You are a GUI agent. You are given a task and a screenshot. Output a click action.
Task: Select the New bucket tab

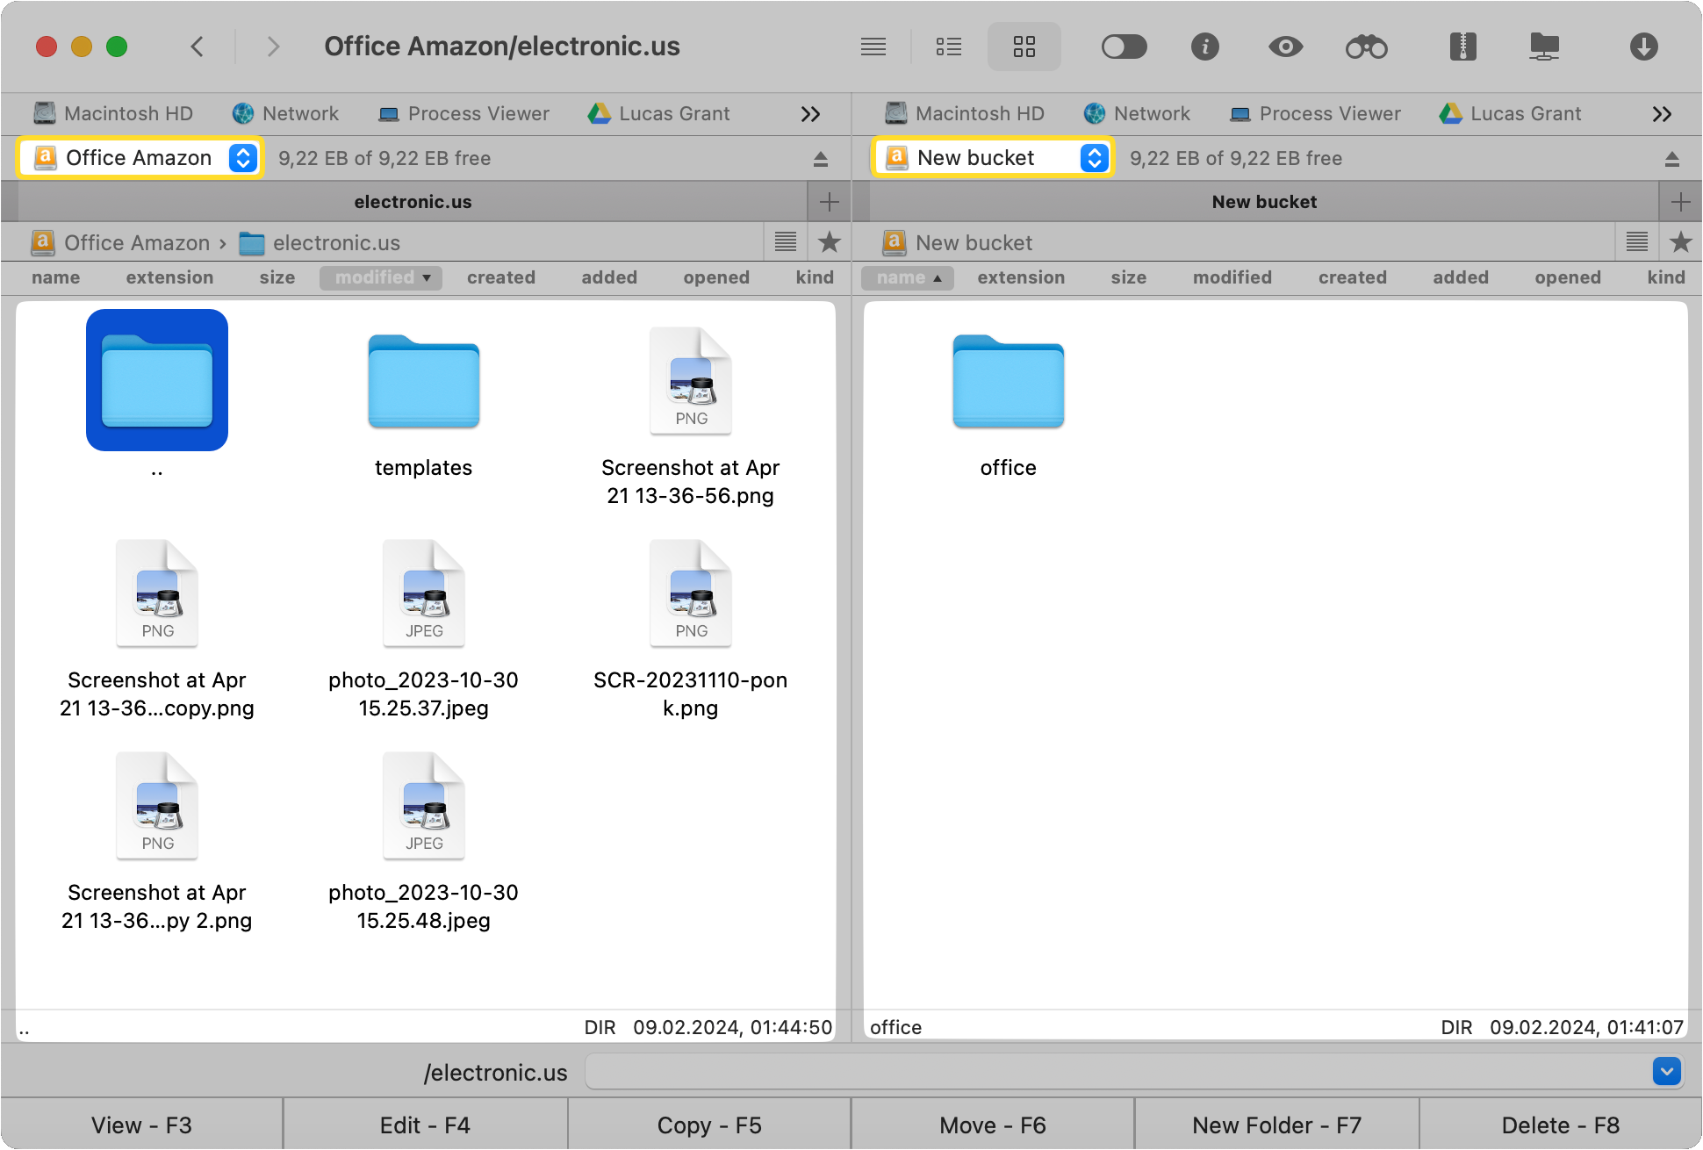pyautogui.click(x=1265, y=200)
